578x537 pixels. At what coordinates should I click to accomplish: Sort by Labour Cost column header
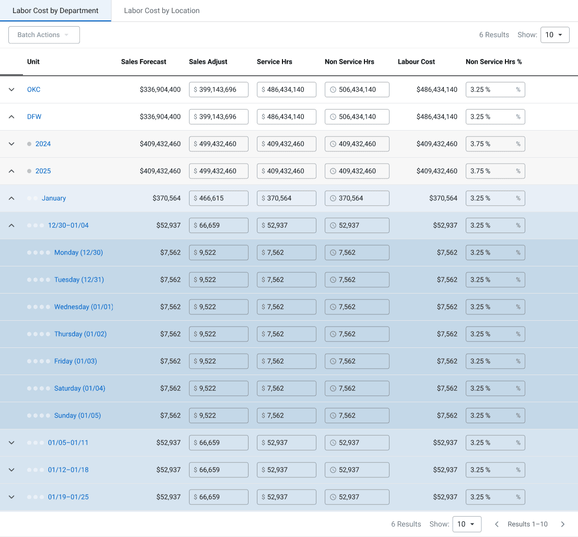[x=416, y=62]
